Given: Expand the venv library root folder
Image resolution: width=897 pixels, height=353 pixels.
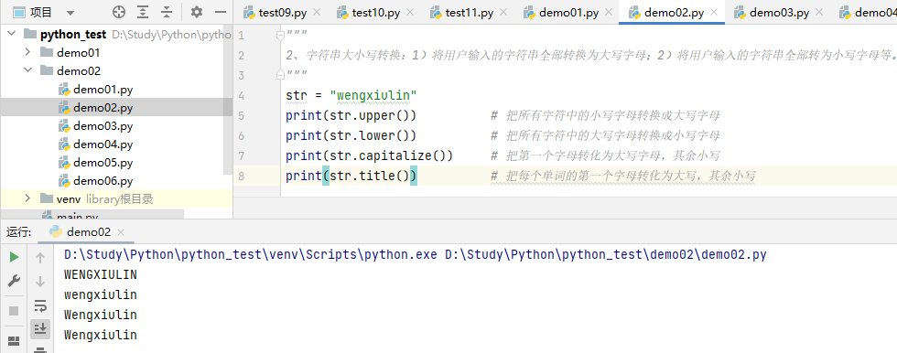Looking at the screenshot, I should click(x=27, y=198).
